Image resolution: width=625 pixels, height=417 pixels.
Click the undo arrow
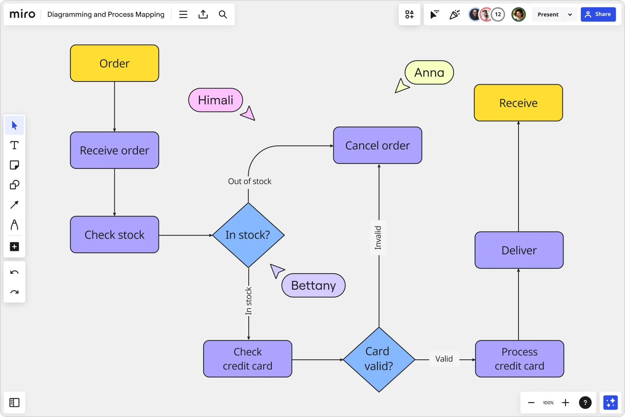[14, 272]
